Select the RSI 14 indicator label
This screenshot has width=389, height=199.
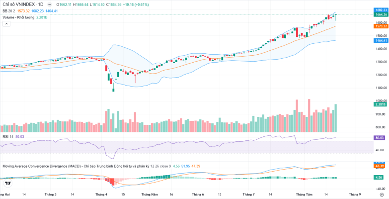click(x=8, y=137)
